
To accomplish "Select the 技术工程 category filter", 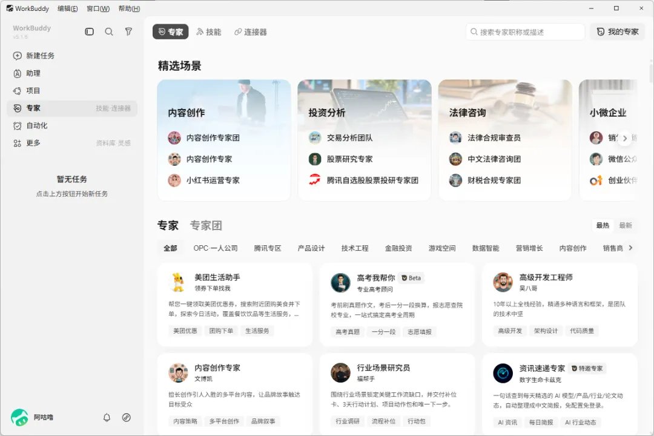I will (355, 248).
